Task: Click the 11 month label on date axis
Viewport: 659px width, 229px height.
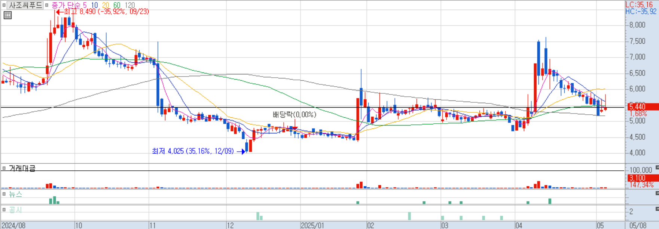Action: 153,225
